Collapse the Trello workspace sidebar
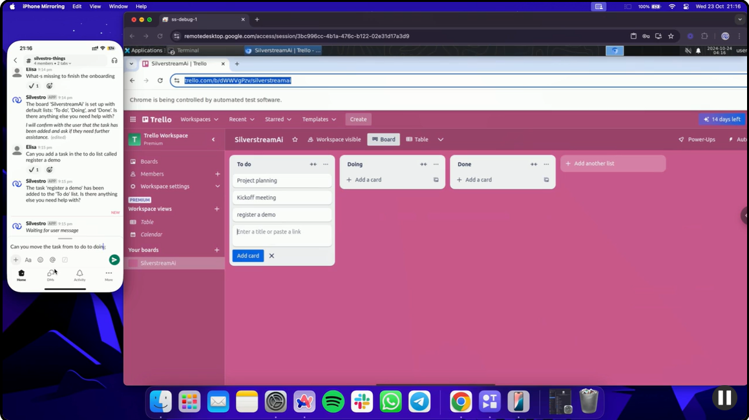 point(213,140)
